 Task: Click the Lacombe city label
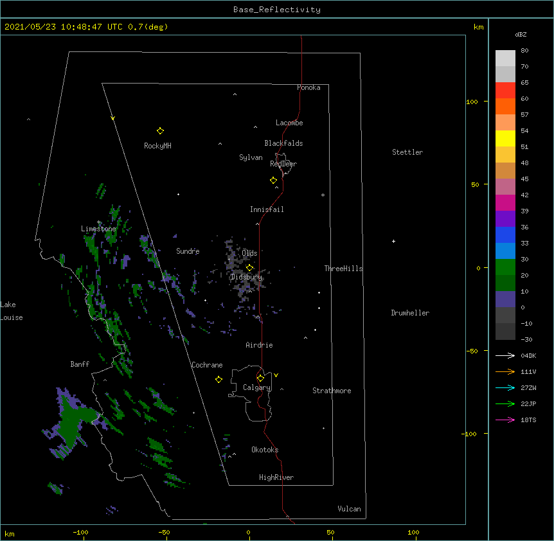tap(289, 123)
